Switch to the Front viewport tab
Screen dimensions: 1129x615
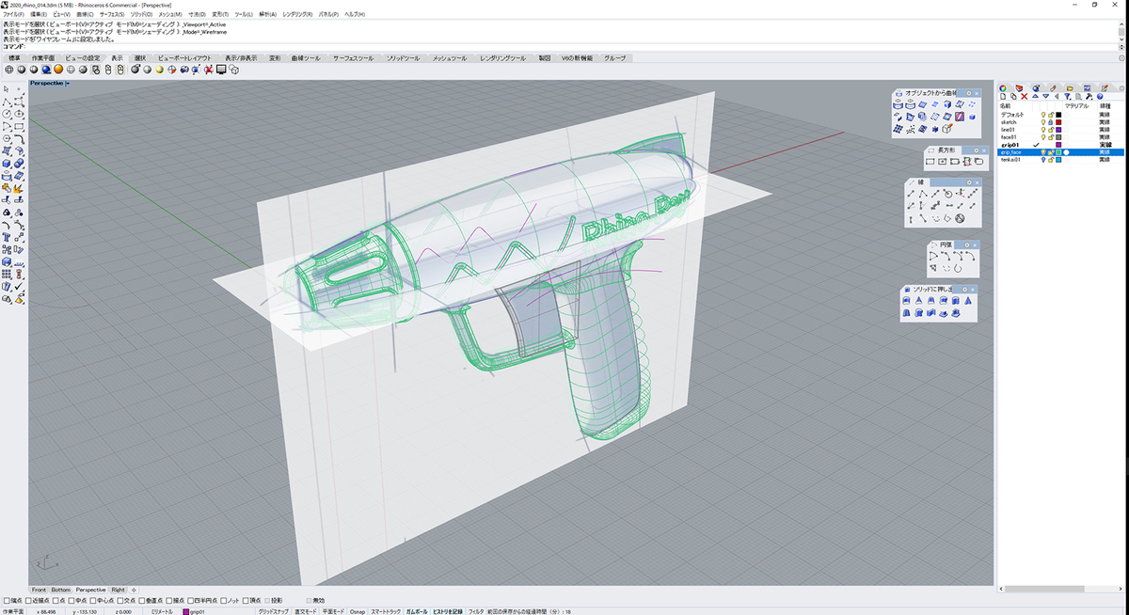click(39, 590)
